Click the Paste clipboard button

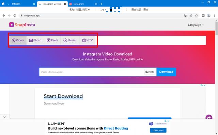[150, 72]
